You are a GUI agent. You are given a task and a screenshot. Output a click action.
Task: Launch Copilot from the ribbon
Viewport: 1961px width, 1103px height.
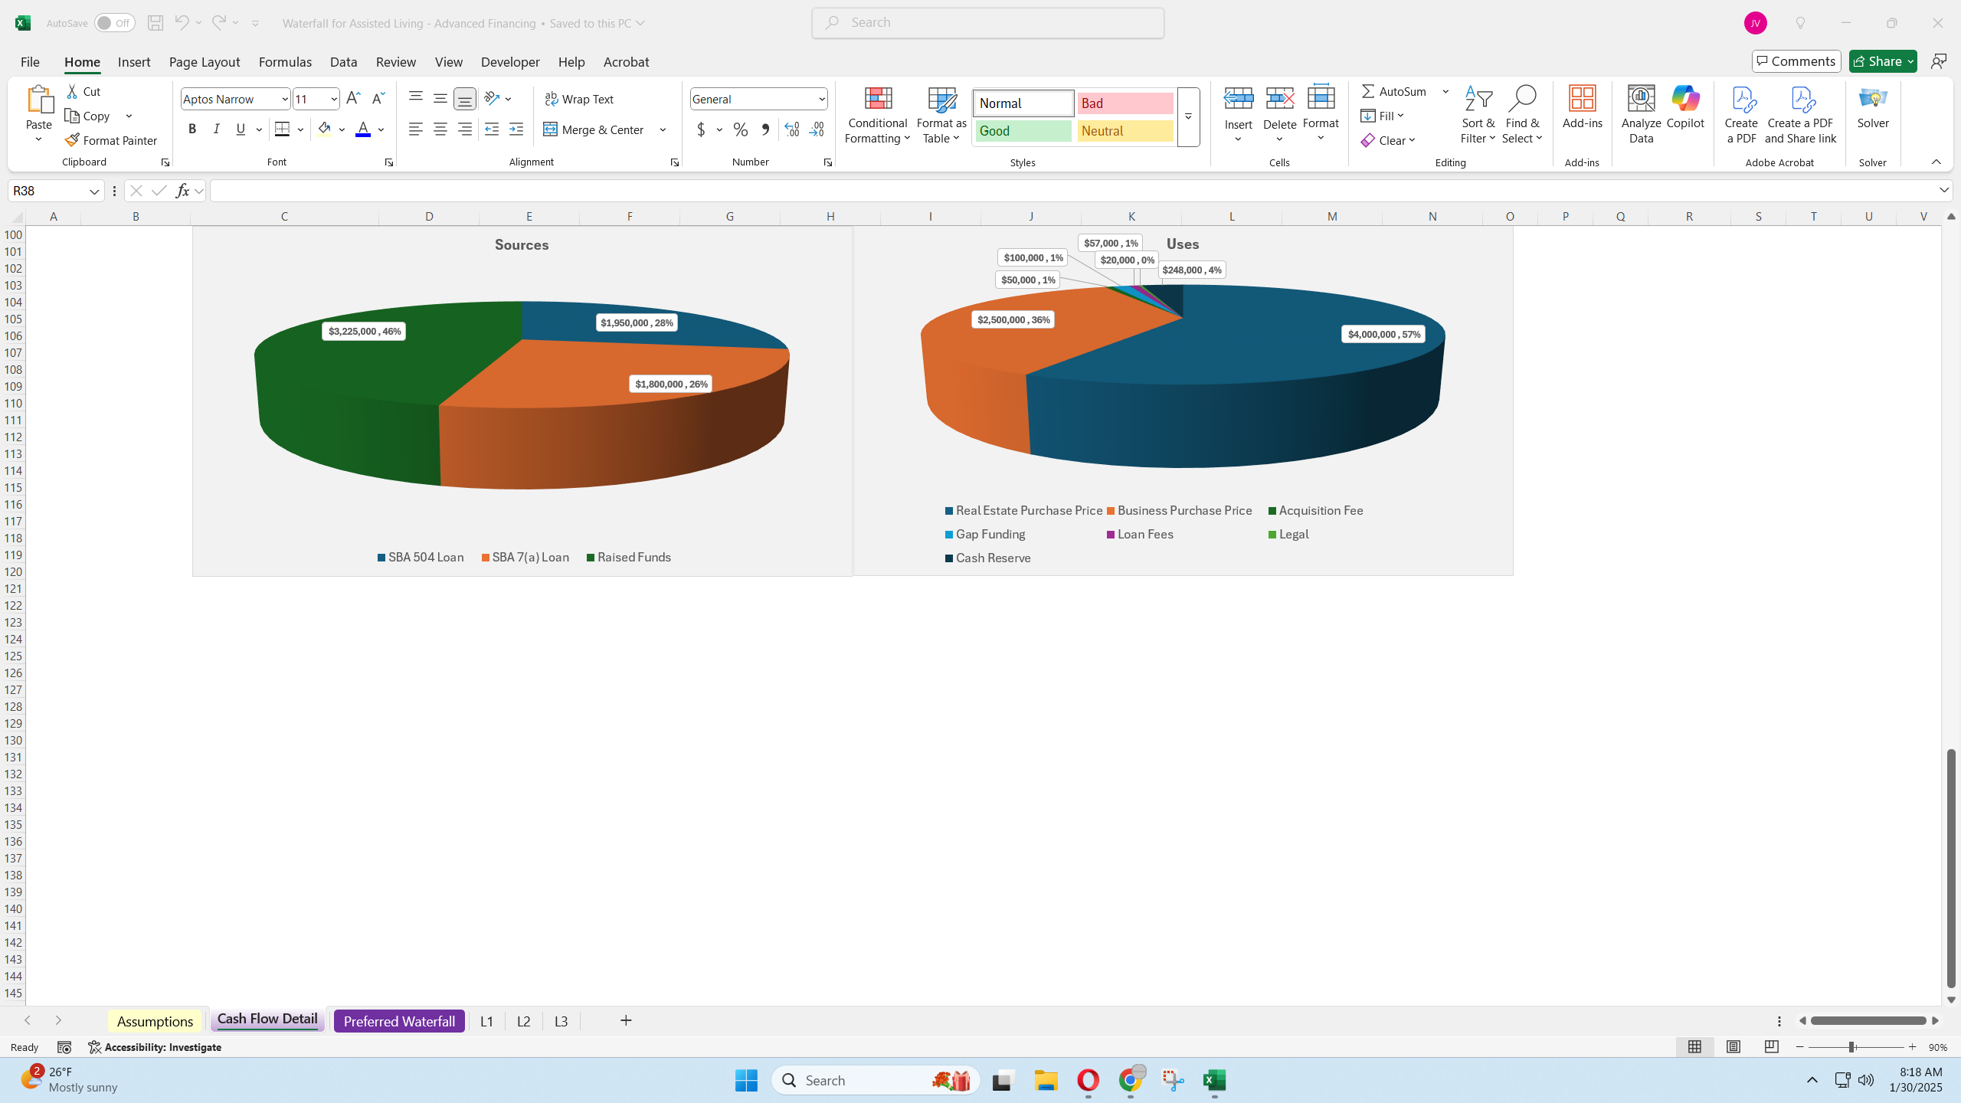pyautogui.click(x=1685, y=107)
